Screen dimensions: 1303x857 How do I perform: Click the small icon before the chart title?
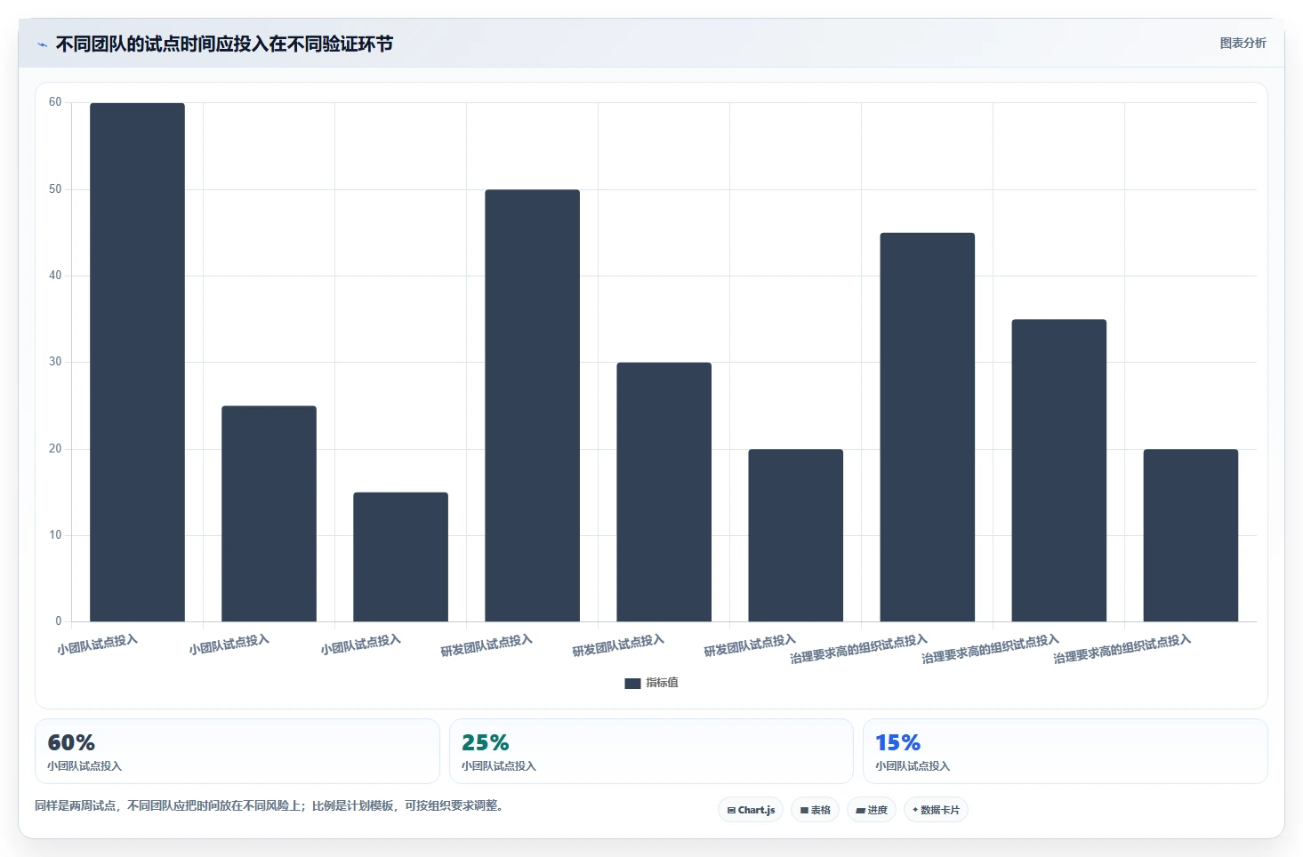click(x=42, y=44)
